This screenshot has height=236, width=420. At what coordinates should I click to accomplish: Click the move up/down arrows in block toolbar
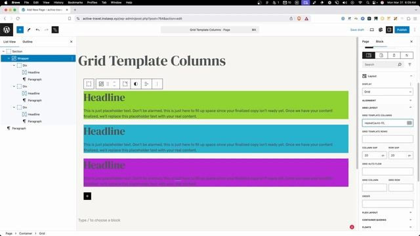(114, 84)
